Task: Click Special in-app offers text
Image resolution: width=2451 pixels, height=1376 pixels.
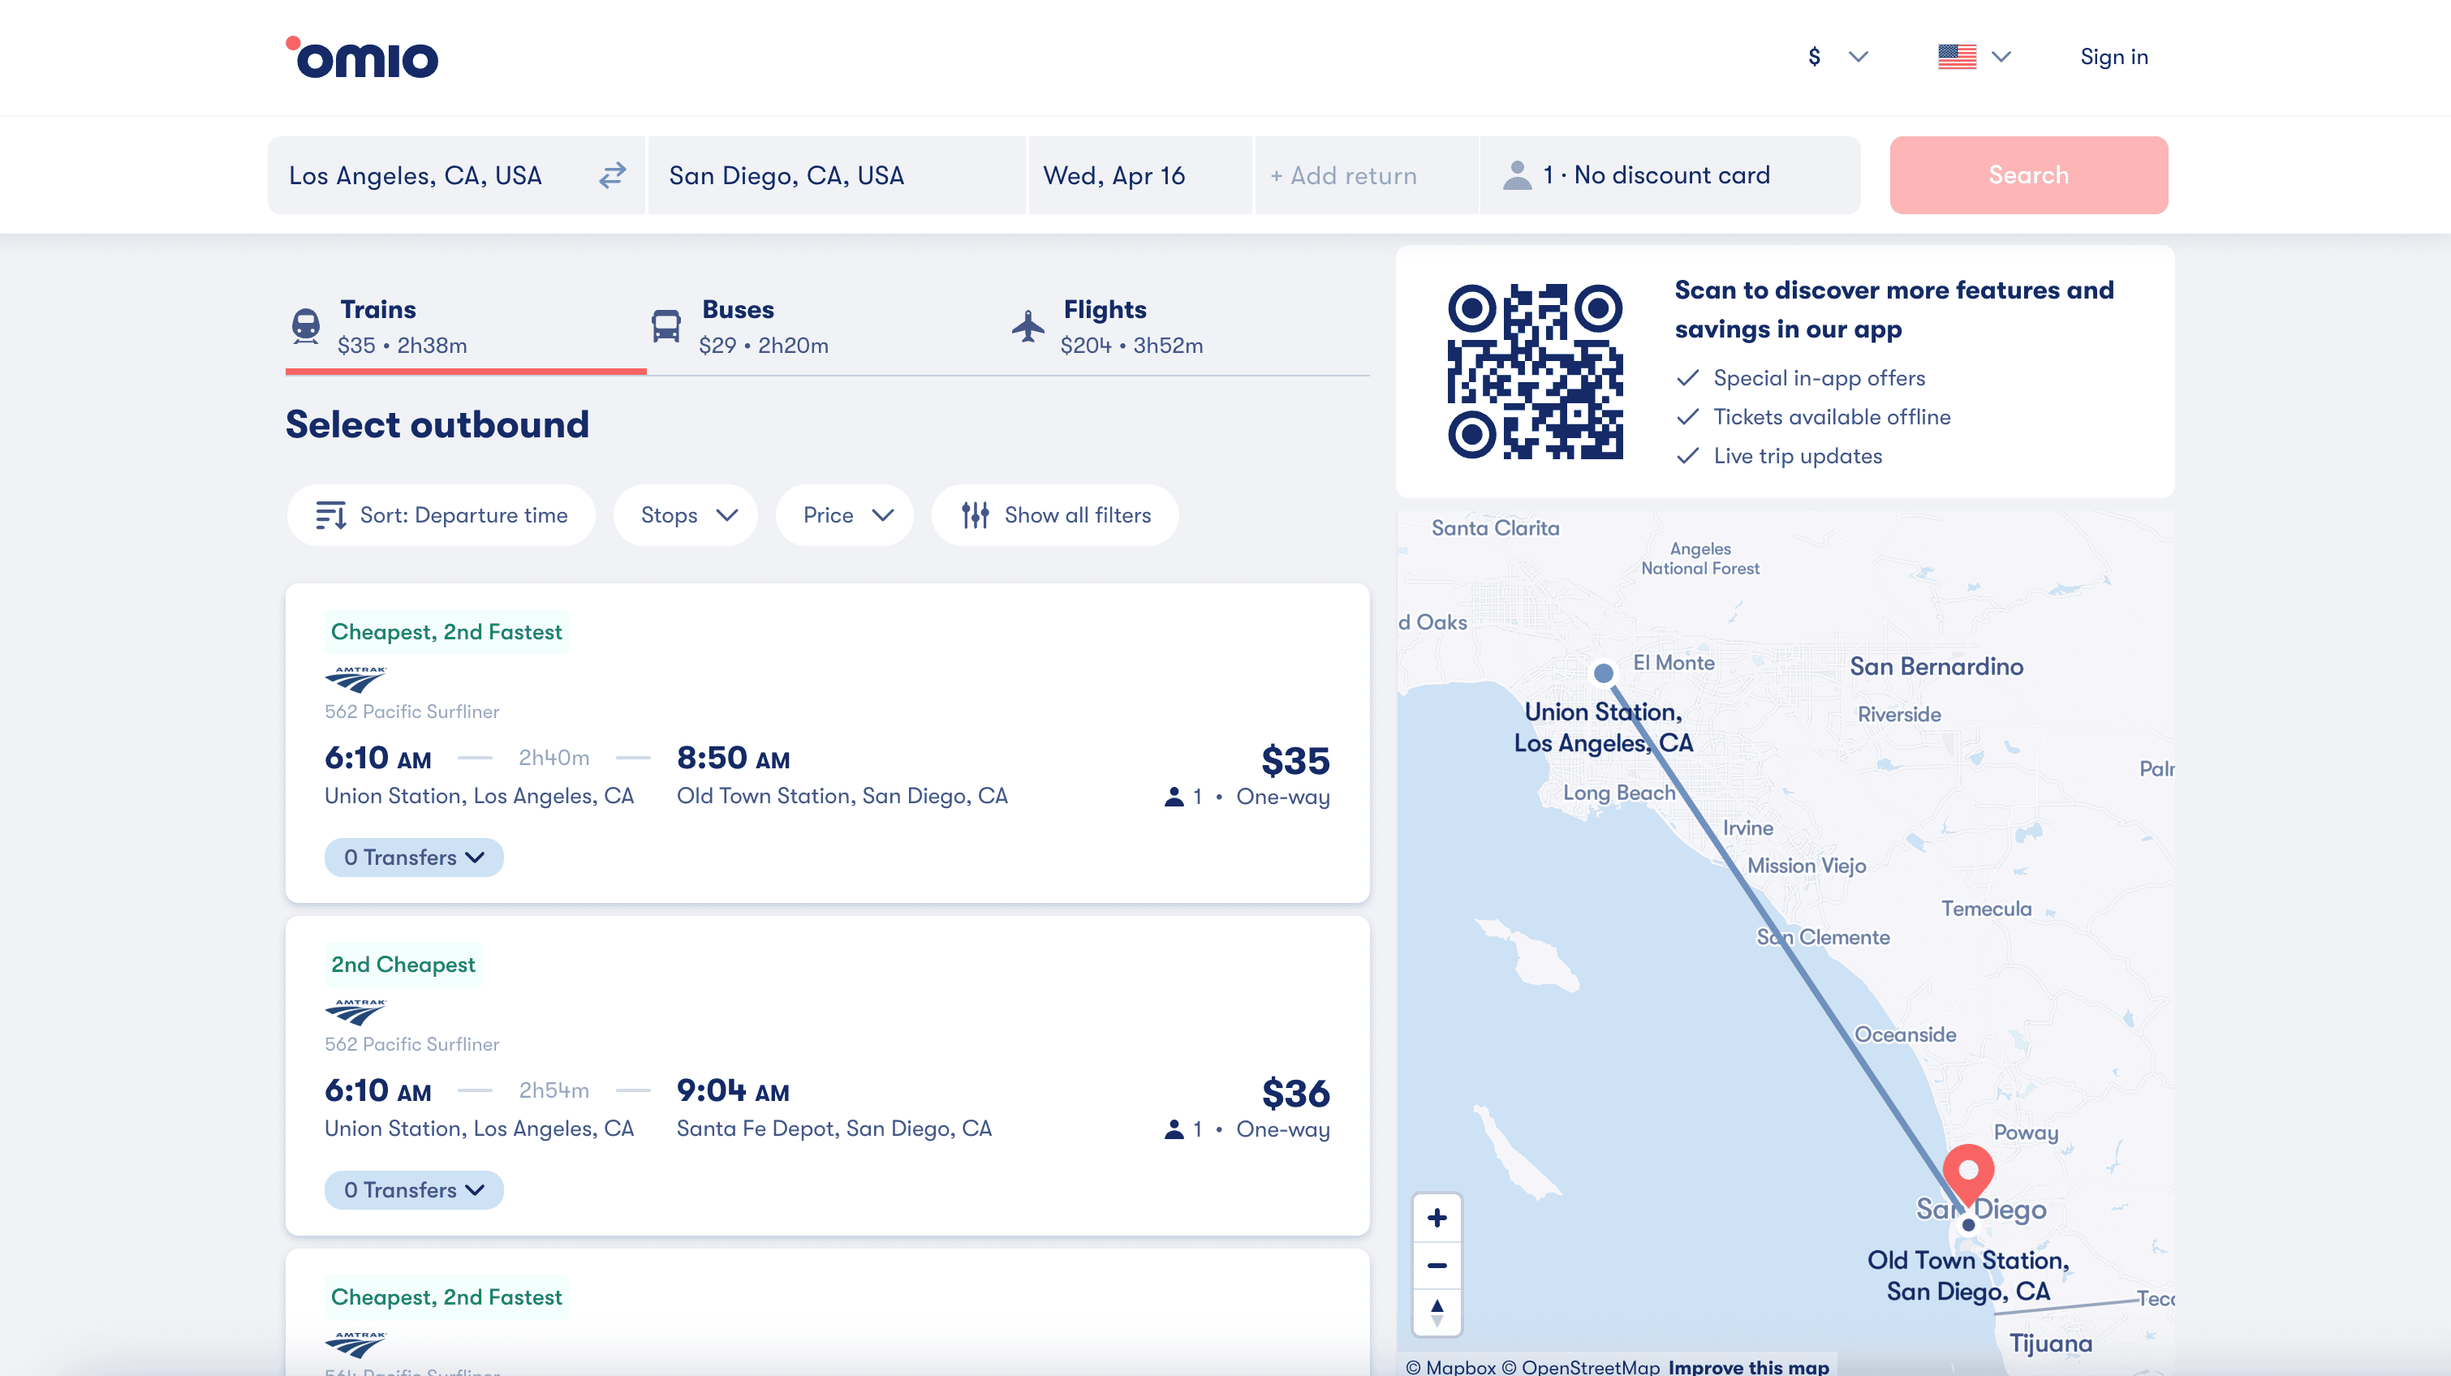Action: (x=1820, y=378)
